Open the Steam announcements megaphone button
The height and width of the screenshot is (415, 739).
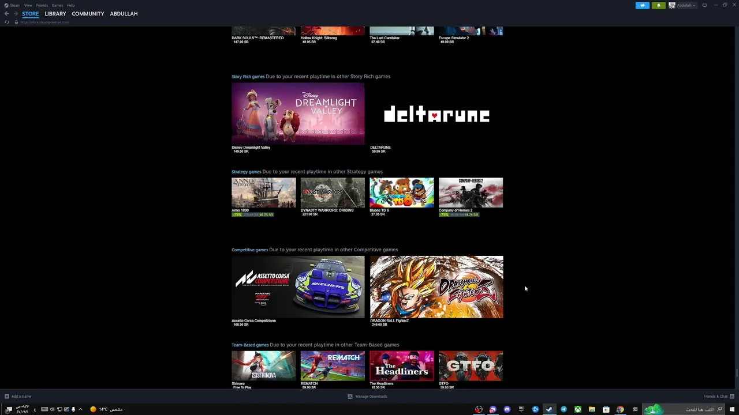(x=643, y=5)
